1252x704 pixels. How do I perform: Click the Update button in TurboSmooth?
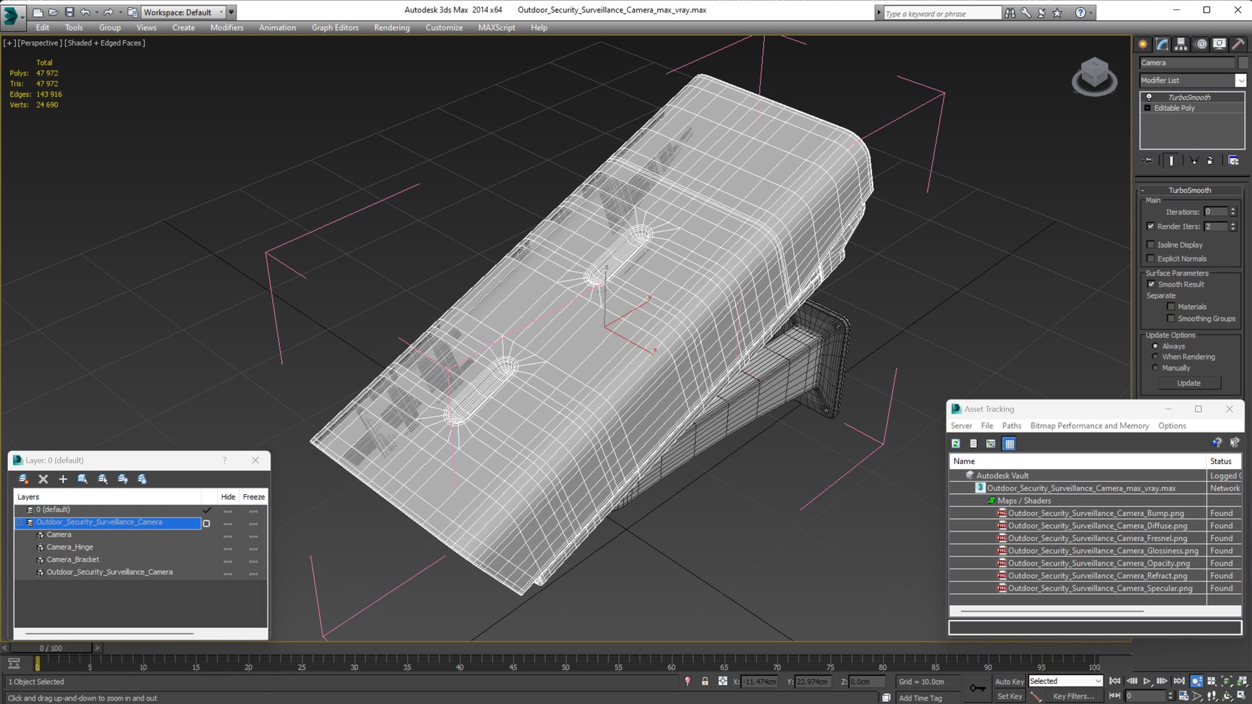coord(1189,383)
